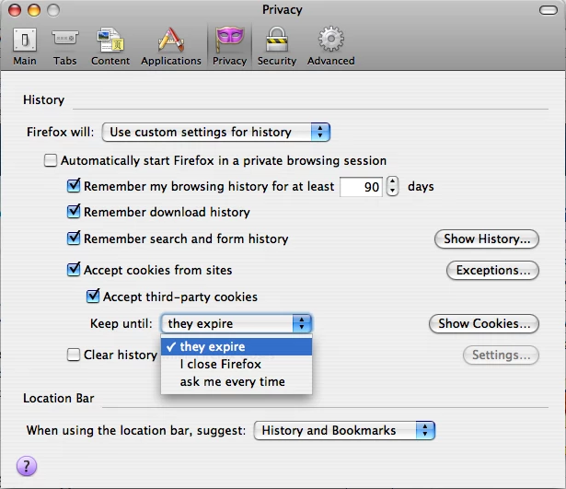The width and height of the screenshot is (566, 489).
Task: Click the purple help question-mark button
Action: (x=27, y=466)
